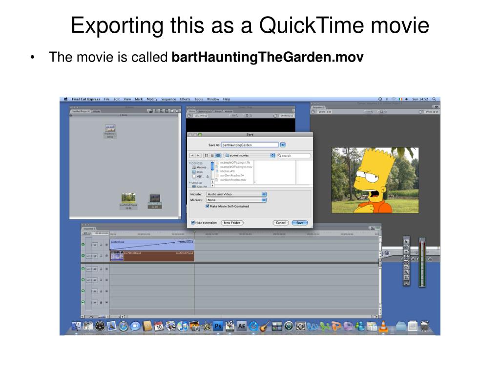Screen dimensions: 500x375
Task: Open the Modify menu
Action: (x=152, y=99)
